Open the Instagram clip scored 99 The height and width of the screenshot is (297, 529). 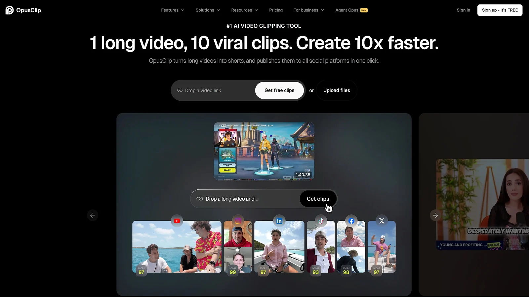(238, 247)
